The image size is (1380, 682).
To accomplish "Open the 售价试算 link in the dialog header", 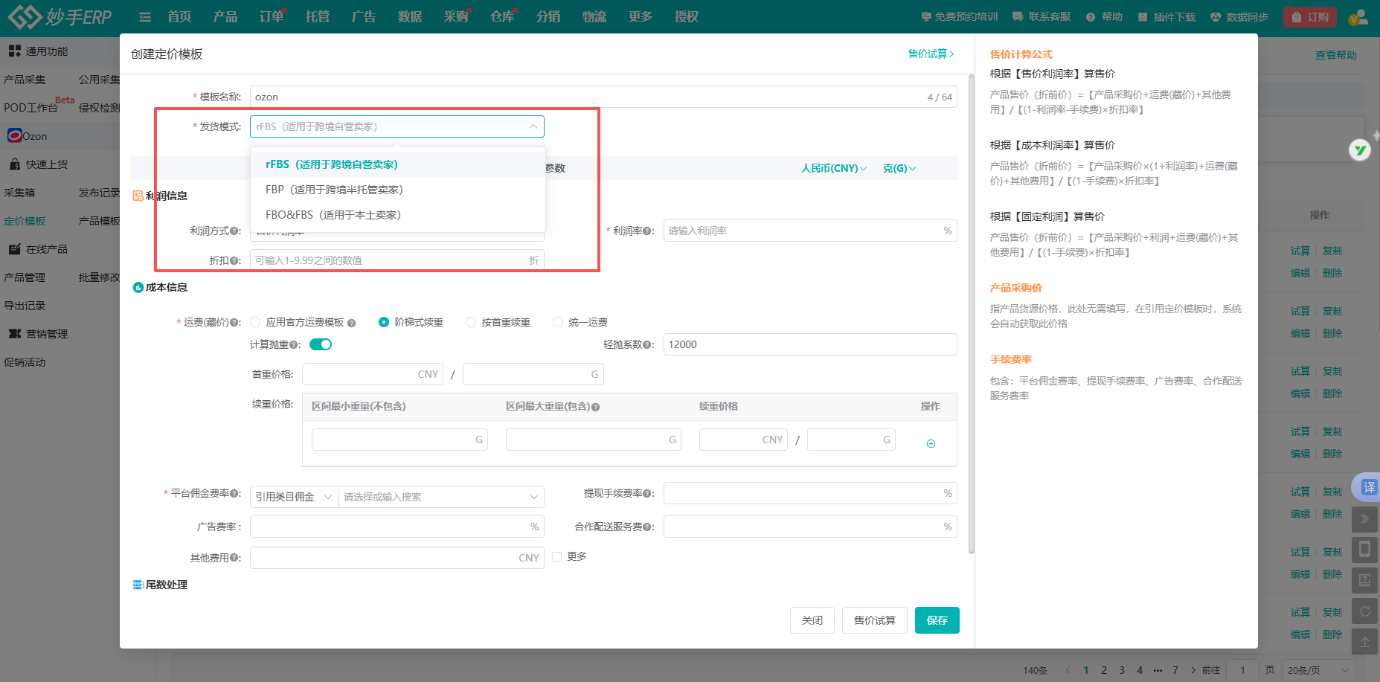I will tap(928, 54).
